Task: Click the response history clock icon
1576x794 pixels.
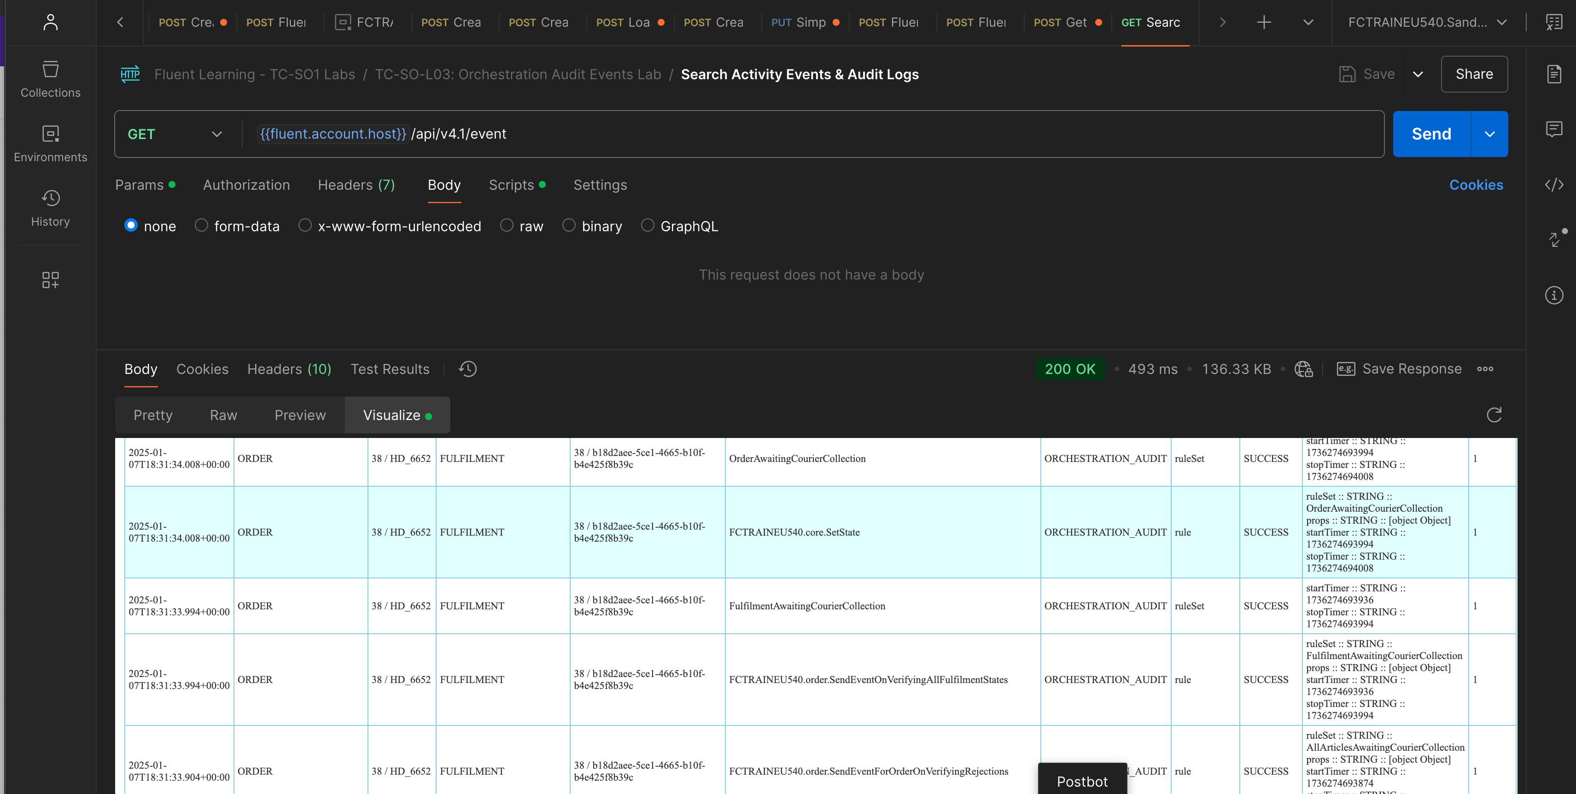Action: (x=467, y=369)
